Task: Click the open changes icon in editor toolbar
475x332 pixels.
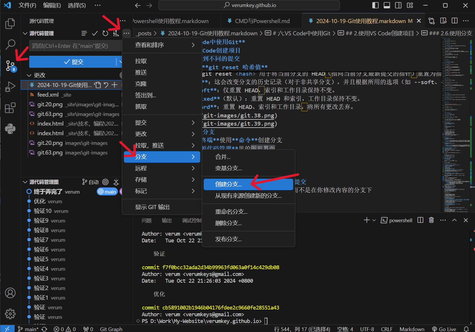Action: click(x=431, y=21)
